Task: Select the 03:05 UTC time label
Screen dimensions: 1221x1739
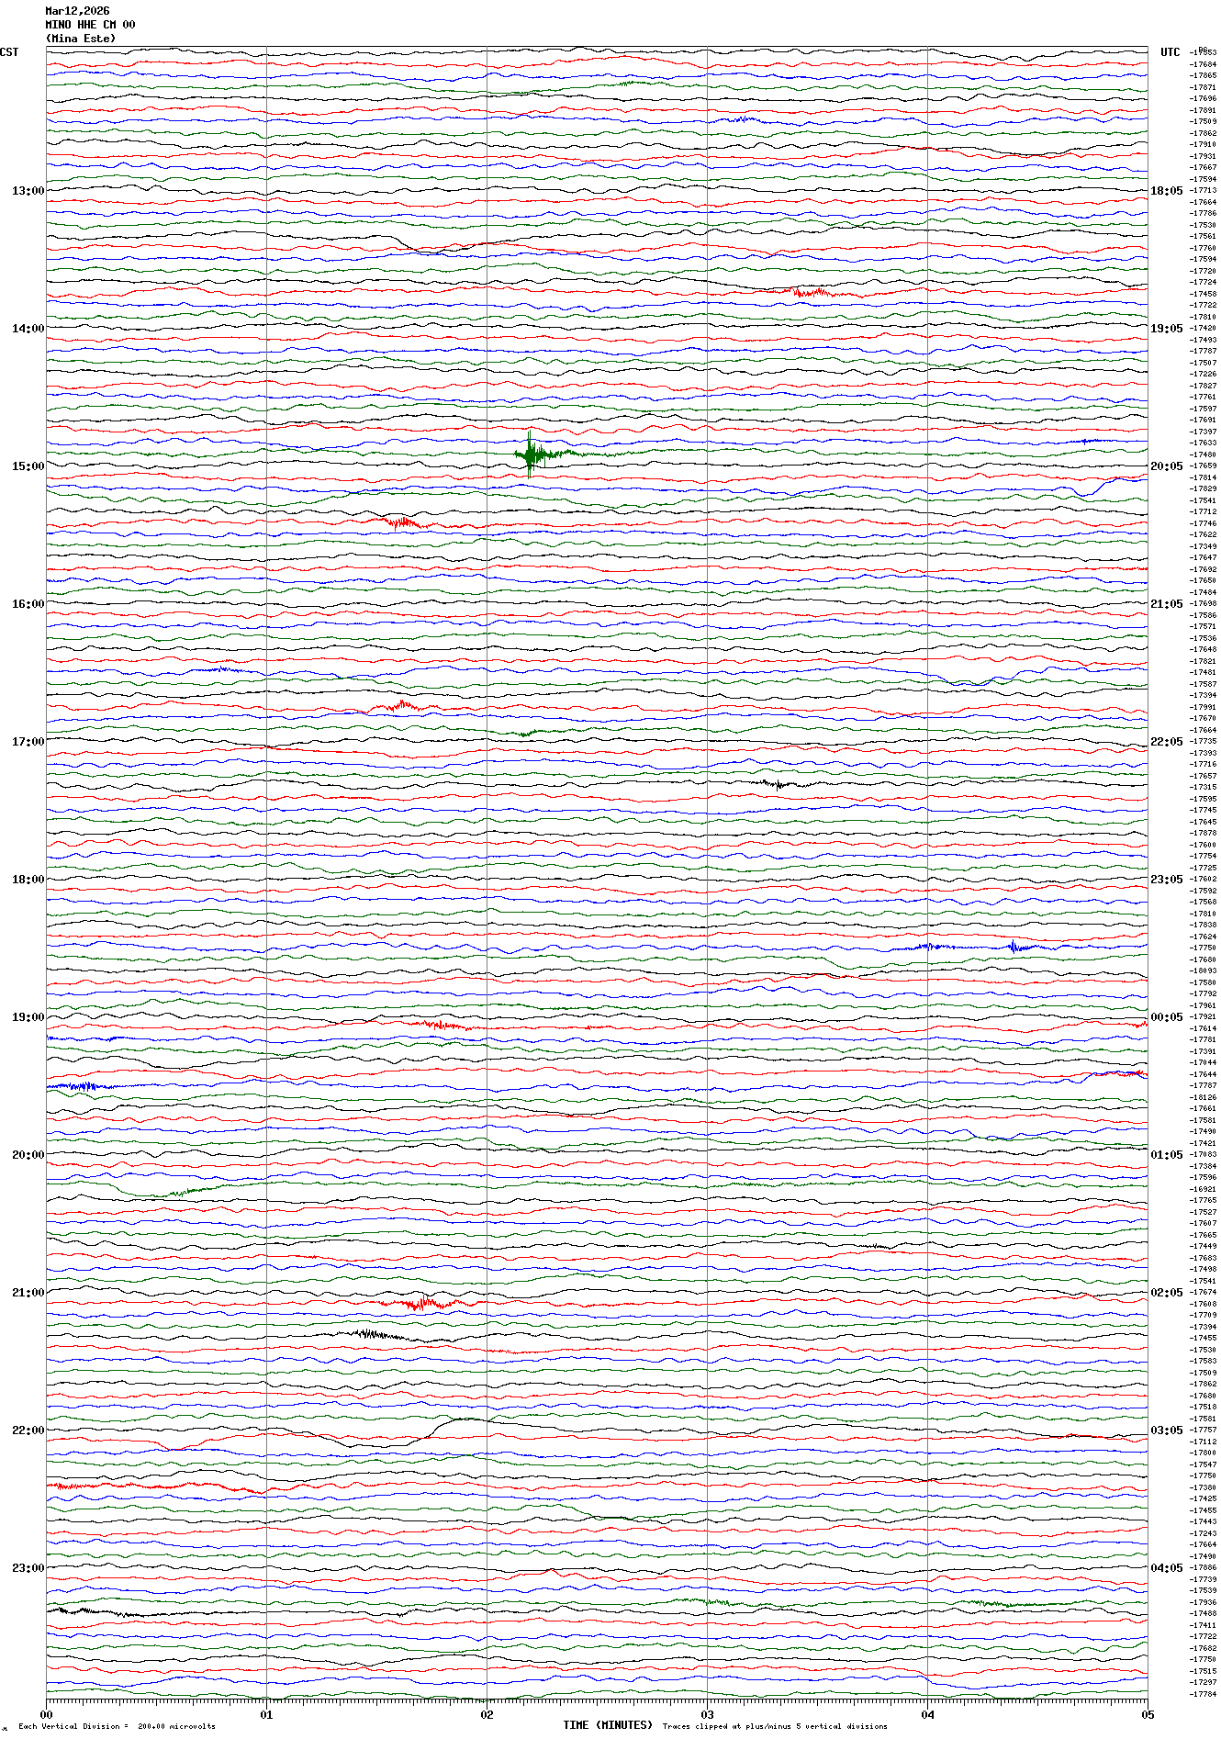Action: (1167, 1430)
